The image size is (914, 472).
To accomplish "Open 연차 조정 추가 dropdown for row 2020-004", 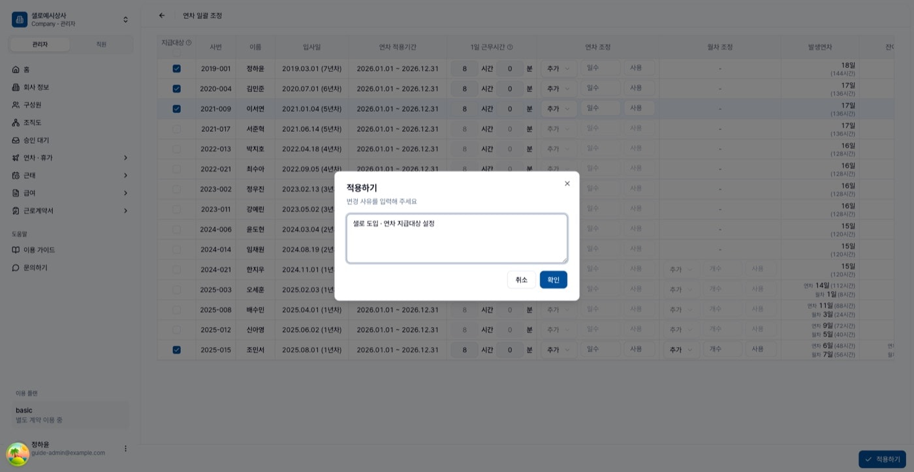I will [x=558, y=89].
